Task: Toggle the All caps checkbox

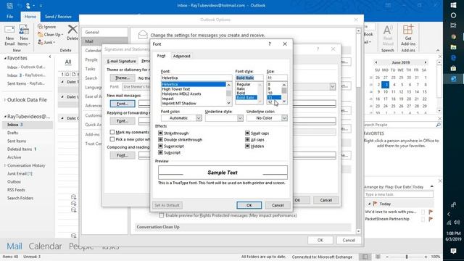Action: point(247,140)
